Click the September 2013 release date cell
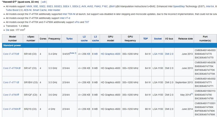This screenshot has width=217, height=117. click(x=184, y=82)
